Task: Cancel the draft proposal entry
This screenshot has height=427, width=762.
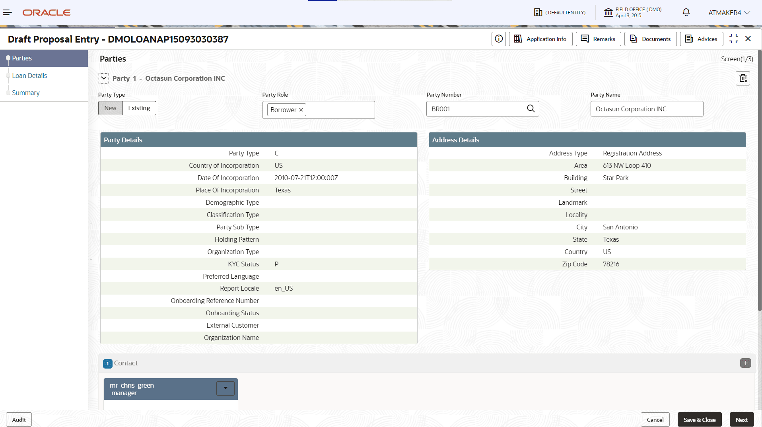Action: [x=655, y=419]
